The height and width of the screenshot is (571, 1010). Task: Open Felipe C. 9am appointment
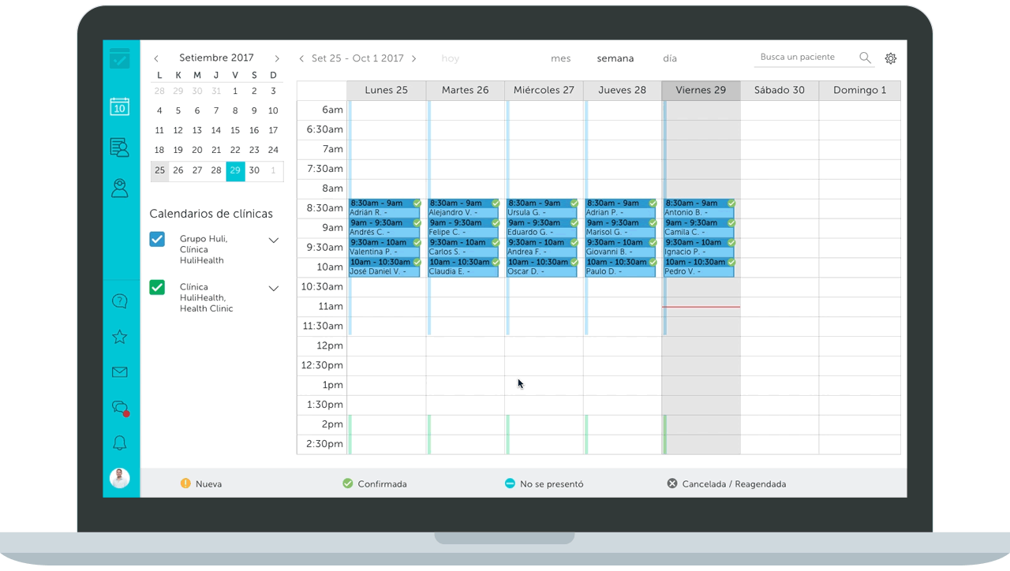point(463,228)
